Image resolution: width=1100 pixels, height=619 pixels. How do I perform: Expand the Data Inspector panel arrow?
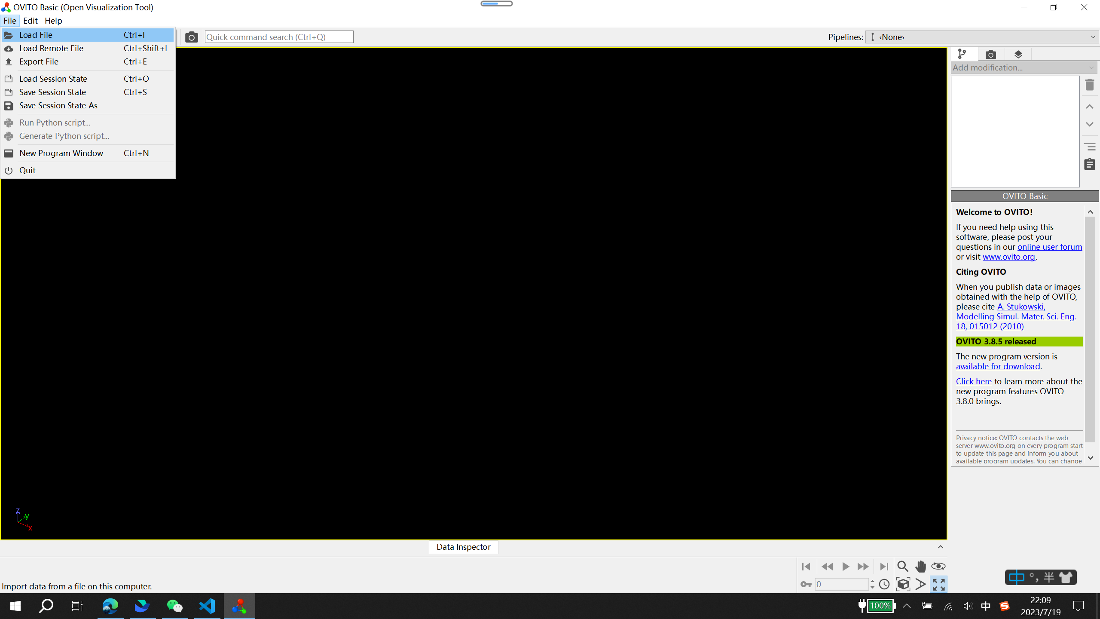pyautogui.click(x=940, y=547)
